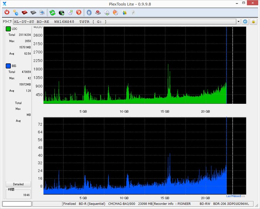Click BIS Avg value 1.28

click(28, 91)
